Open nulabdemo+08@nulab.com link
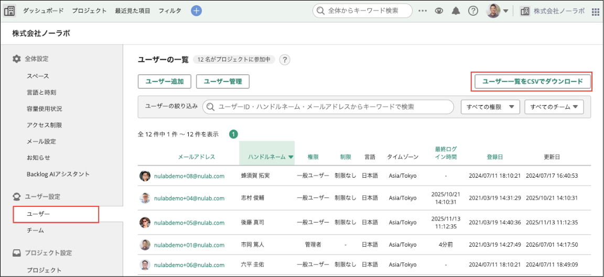Screen dimensions: 604x277 point(189,176)
